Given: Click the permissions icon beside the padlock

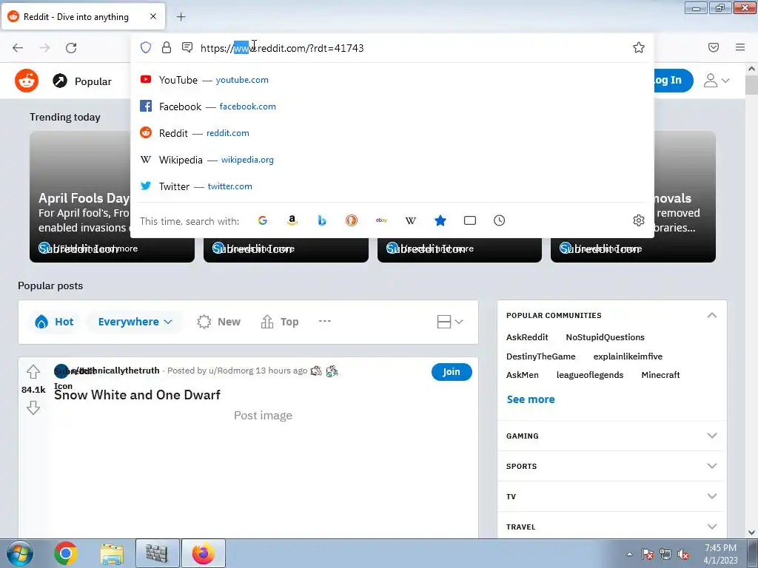Looking at the screenshot, I should click(x=187, y=47).
